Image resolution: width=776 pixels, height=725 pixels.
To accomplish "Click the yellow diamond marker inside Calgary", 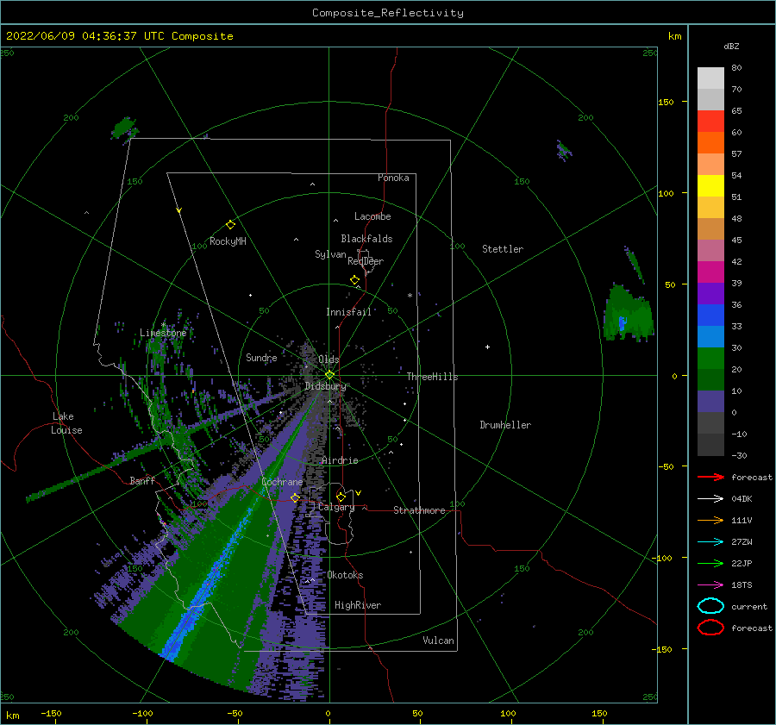I will [341, 497].
